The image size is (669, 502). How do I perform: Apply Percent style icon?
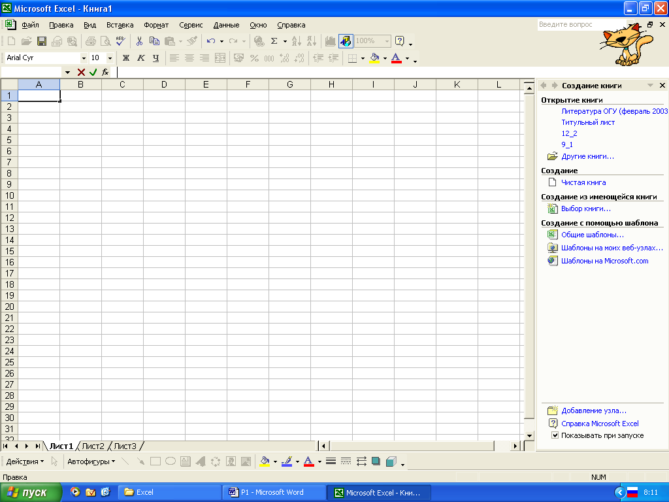click(x=254, y=58)
